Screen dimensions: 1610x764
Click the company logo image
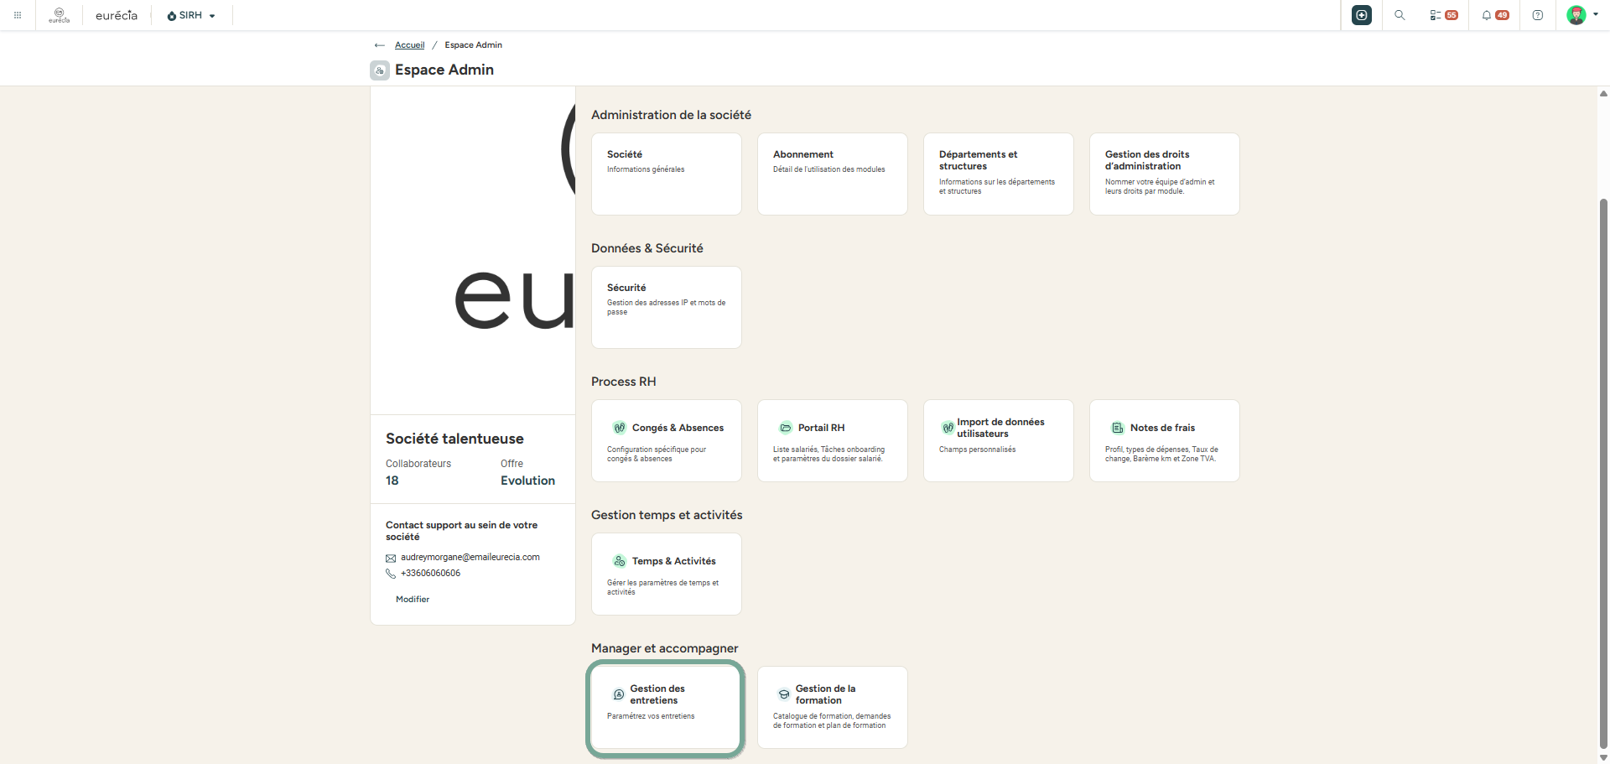click(x=473, y=251)
